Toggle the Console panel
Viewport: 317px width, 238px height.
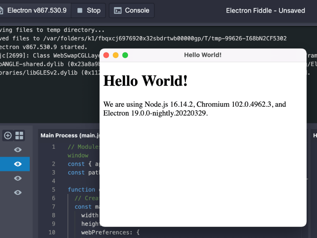[x=132, y=11]
